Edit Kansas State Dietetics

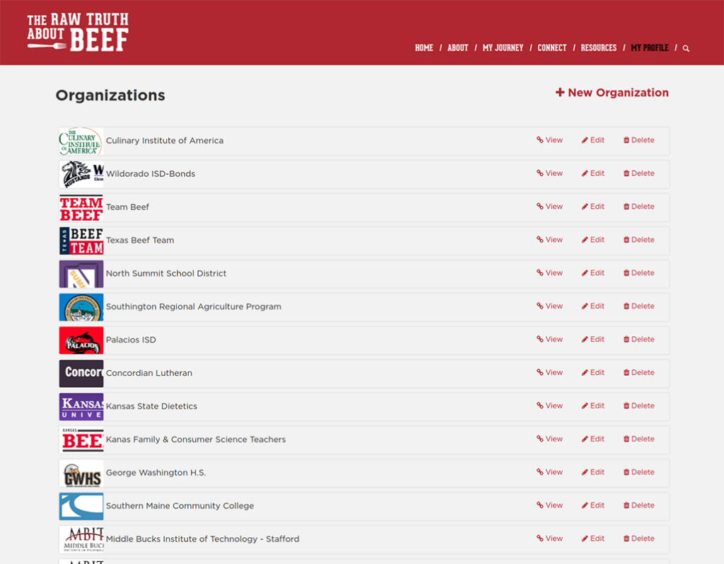tap(593, 406)
